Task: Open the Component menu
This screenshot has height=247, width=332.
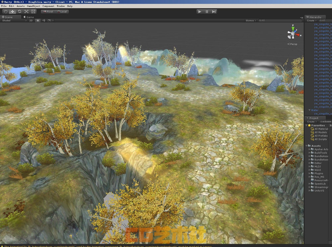Action: click(48, 6)
